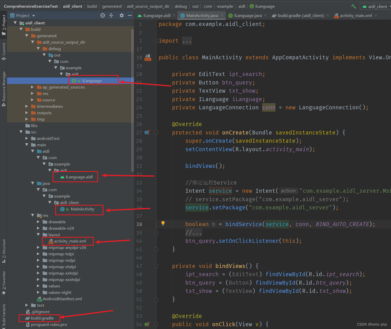Screen dimensions: 391x329
Task: Close the ILanguage.aidl tab
Action: pos(174,16)
